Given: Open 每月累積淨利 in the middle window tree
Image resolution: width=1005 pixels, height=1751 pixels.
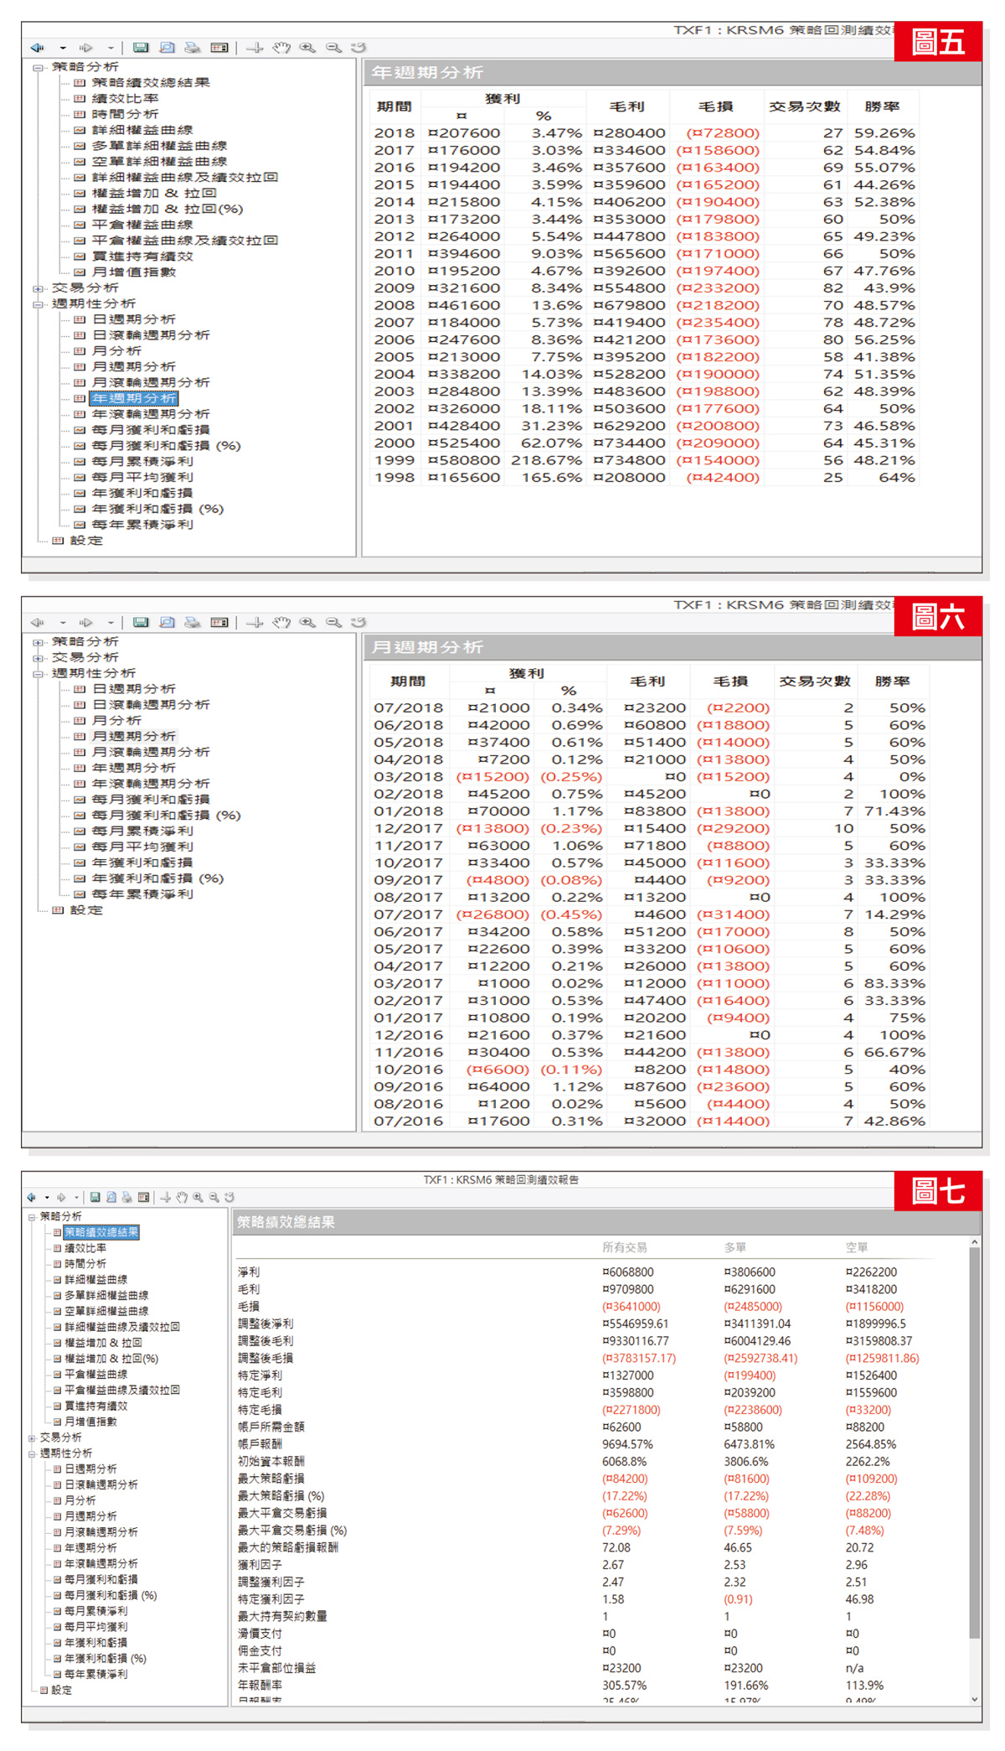Looking at the screenshot, I should (142, 831).
